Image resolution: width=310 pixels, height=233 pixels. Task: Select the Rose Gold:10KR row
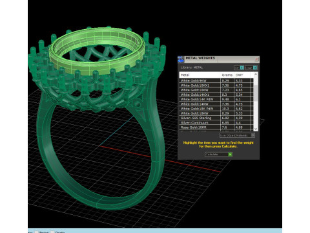(216, 128)
